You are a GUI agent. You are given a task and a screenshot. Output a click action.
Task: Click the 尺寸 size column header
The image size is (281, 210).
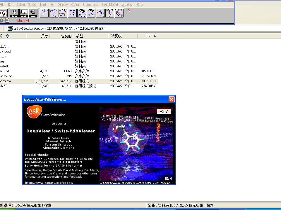[38, 36]
